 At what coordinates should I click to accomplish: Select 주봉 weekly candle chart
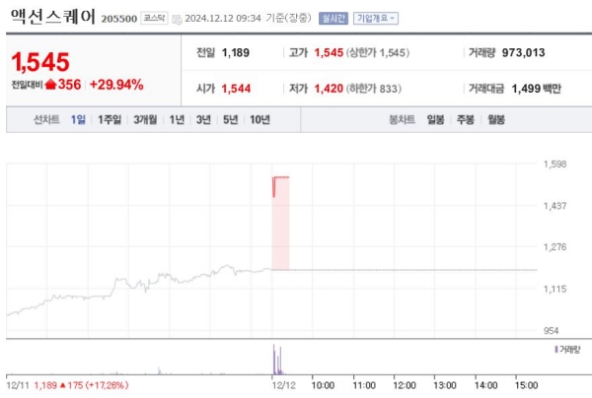[x=466, y=120]
